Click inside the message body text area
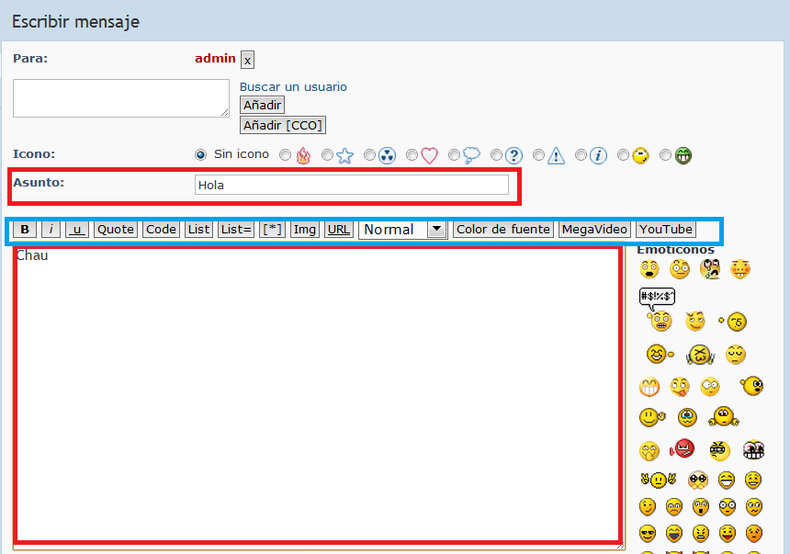 click(317, 395)
